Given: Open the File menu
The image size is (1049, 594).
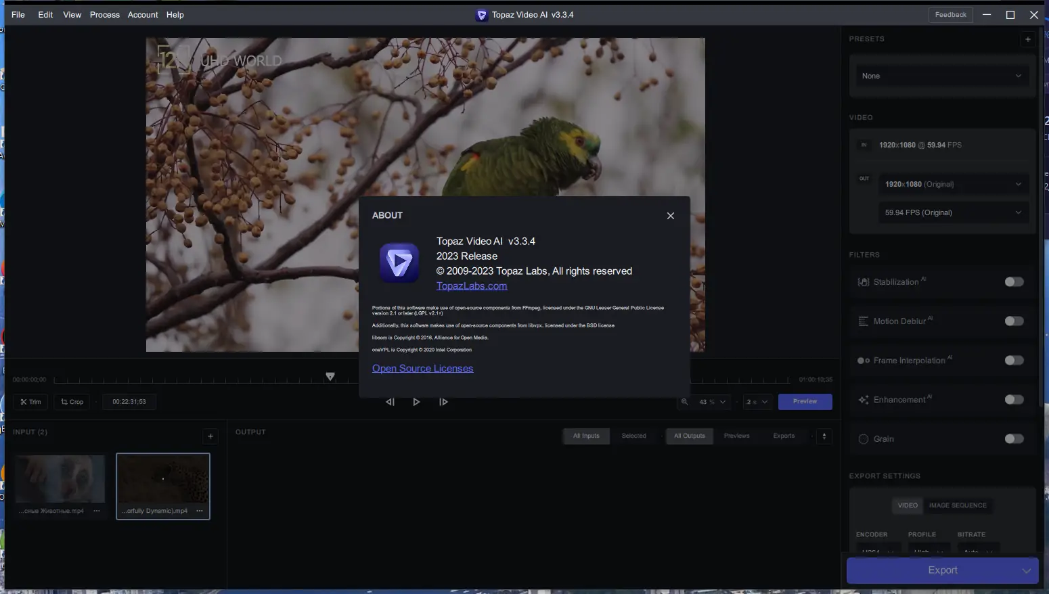Looking at the screenshot, I should 18,15.
